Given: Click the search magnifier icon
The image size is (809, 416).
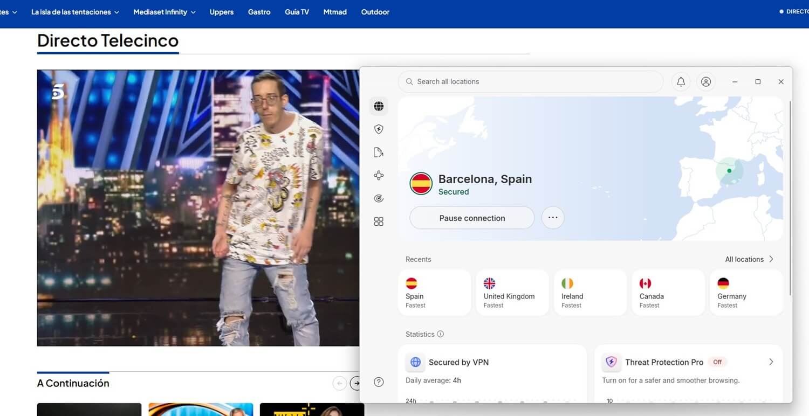Looking at the screenshot, I should [x=409, y=82].
